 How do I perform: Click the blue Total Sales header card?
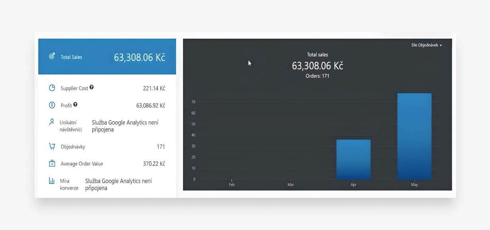click(107, 56)
